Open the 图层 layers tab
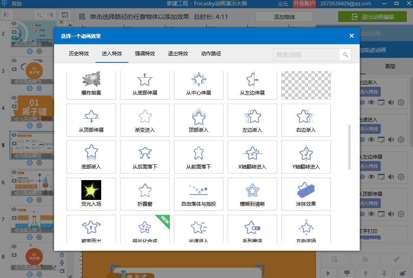The image size is (413, 278). 390,67
